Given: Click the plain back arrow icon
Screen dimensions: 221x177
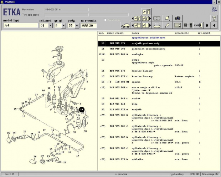Looking at the screenshot, I should pos(214,25).
